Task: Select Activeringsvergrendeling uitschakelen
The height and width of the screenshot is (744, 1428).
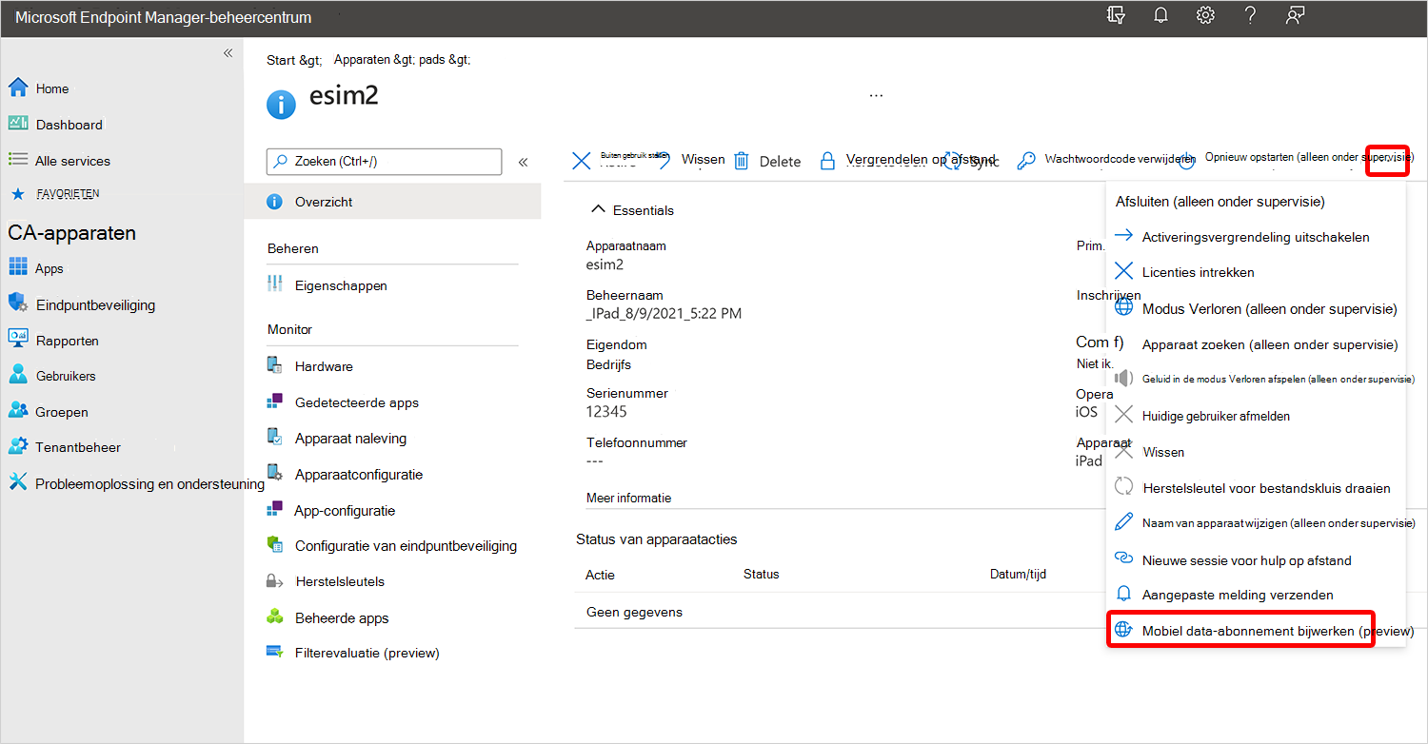Action: 1256,237
